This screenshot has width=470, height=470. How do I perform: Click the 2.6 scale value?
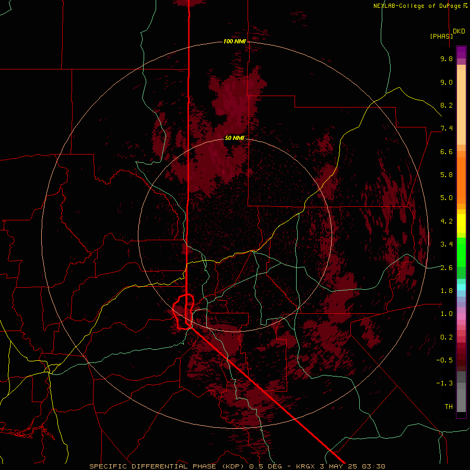tap(446, 268)
